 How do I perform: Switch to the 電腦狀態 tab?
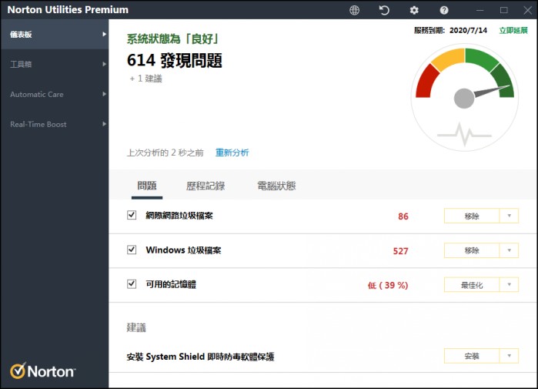(x=276, y=186)
